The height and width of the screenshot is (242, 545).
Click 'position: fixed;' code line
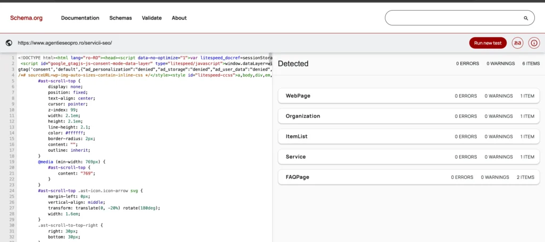click(68, 92)
